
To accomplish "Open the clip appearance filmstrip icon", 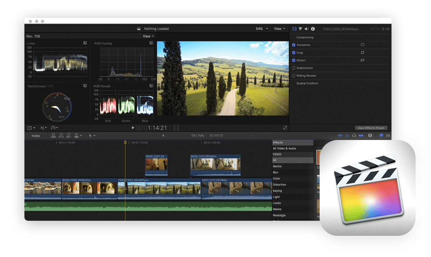I will click(370, 135).
